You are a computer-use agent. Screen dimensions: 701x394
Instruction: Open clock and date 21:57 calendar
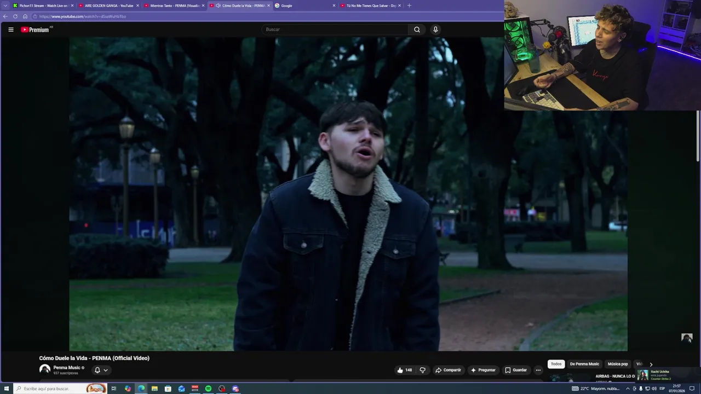point(676,389)
